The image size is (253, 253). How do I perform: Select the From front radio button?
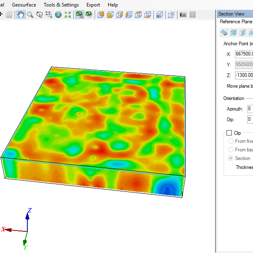(x=231, y=141)
